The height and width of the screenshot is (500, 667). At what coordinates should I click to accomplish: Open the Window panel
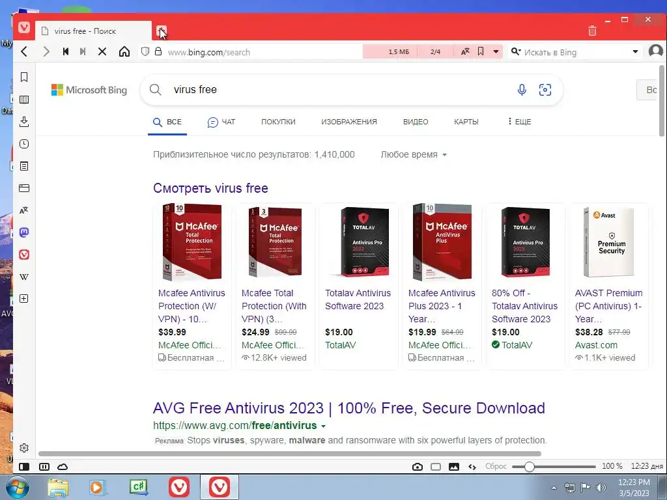pos(24,188)
